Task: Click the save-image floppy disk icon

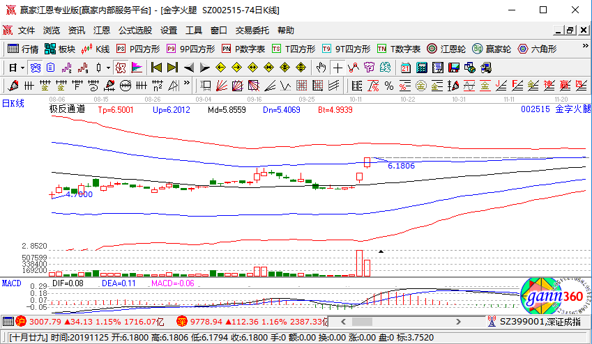Action: point(453,68)
